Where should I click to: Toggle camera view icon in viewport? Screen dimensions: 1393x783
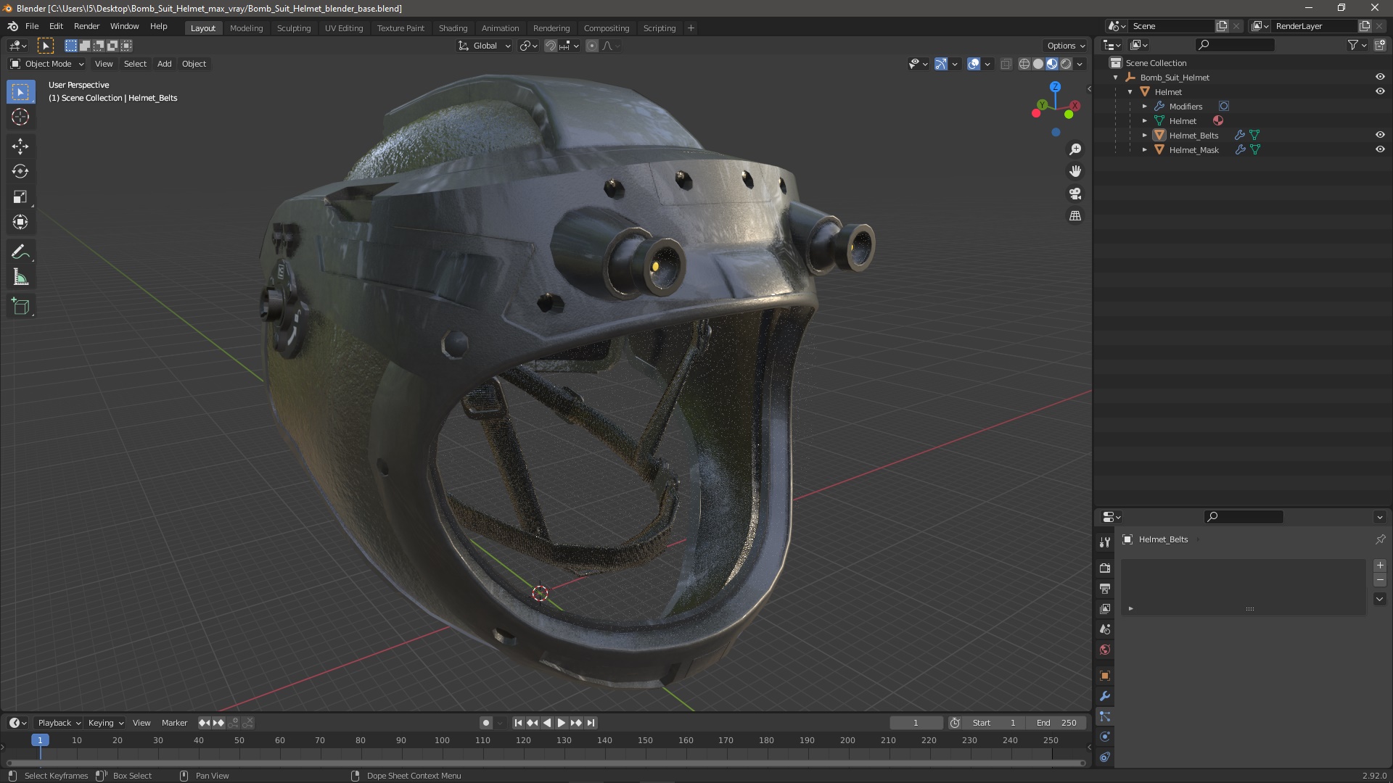(1075, 194)
